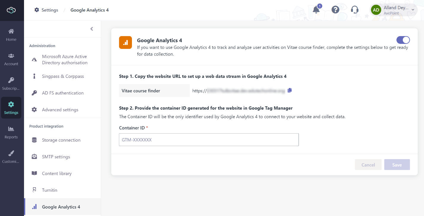Click the Vitae course finder label
This screenshot has height=216, width=424.
(141, 91)
